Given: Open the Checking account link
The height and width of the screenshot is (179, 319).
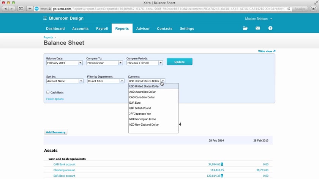Looking at the screenshot, I should (64, 170).
